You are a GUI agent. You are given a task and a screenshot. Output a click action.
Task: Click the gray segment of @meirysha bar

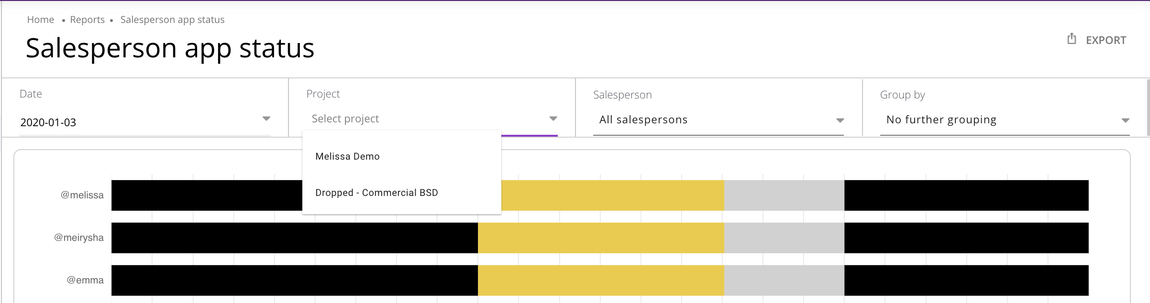(784, 238)
